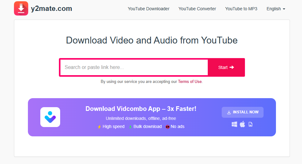302x164 pixels.
Task: Open the YouTube Downloader menu item
Action: click(x=149, y=9)
